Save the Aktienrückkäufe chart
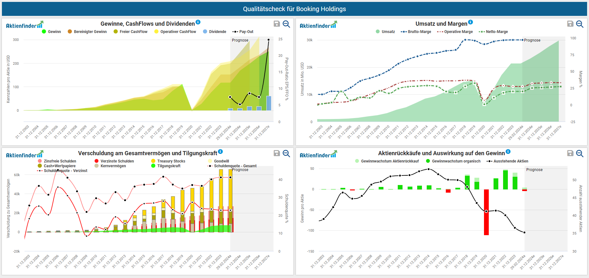 click(x=570, y=153)
